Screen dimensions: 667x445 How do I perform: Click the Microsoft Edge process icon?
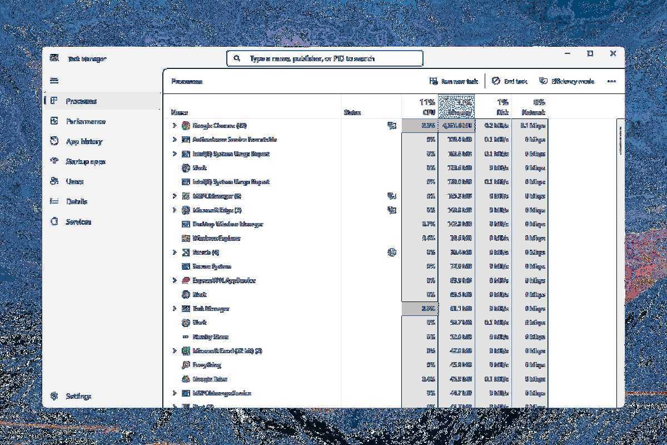tap(186, 210)
